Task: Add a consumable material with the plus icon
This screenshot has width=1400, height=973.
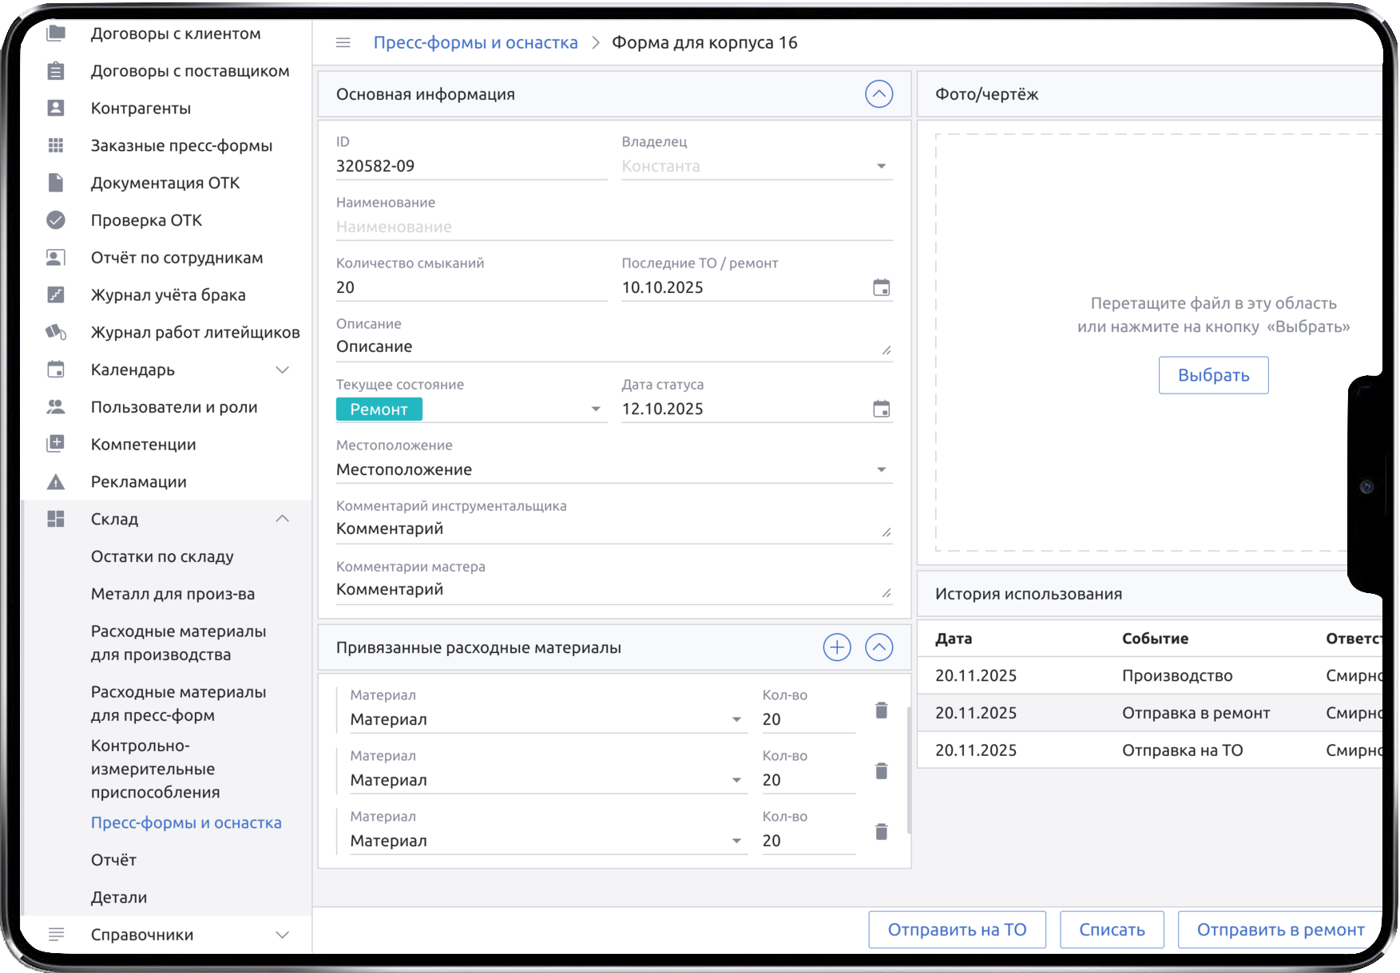Action: (x=836, y=647)
